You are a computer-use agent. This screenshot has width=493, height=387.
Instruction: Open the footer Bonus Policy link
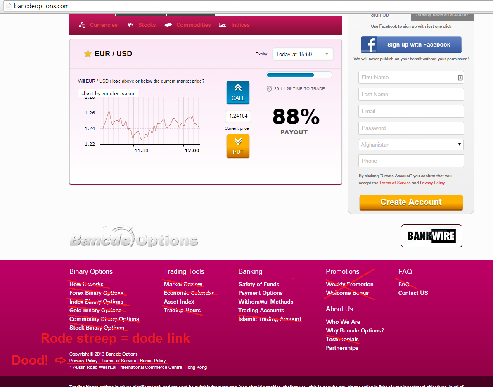pyautogui.click(x=153, y=361)
